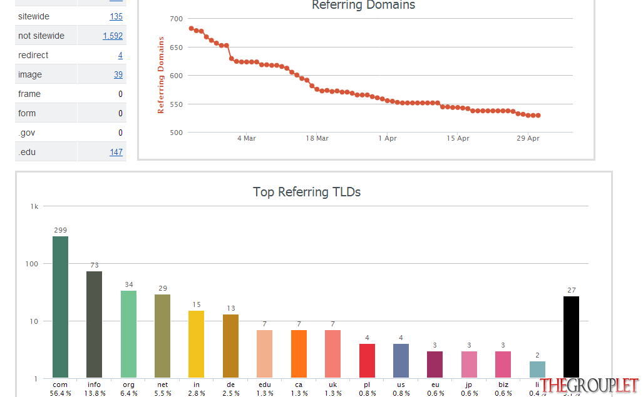Select the 'image' row label

[30, 74]
